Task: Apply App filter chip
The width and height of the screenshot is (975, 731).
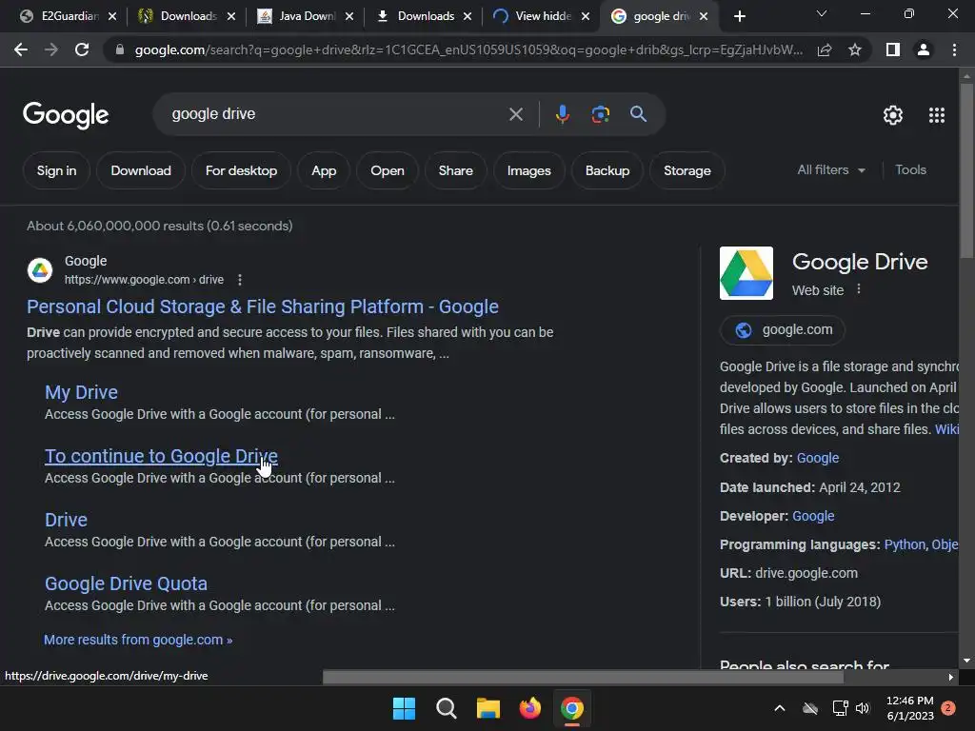Action: click(324, 170)
